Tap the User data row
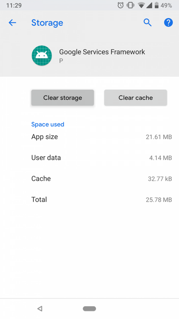Viewport: 179px width, 319px height. (102, 158)
